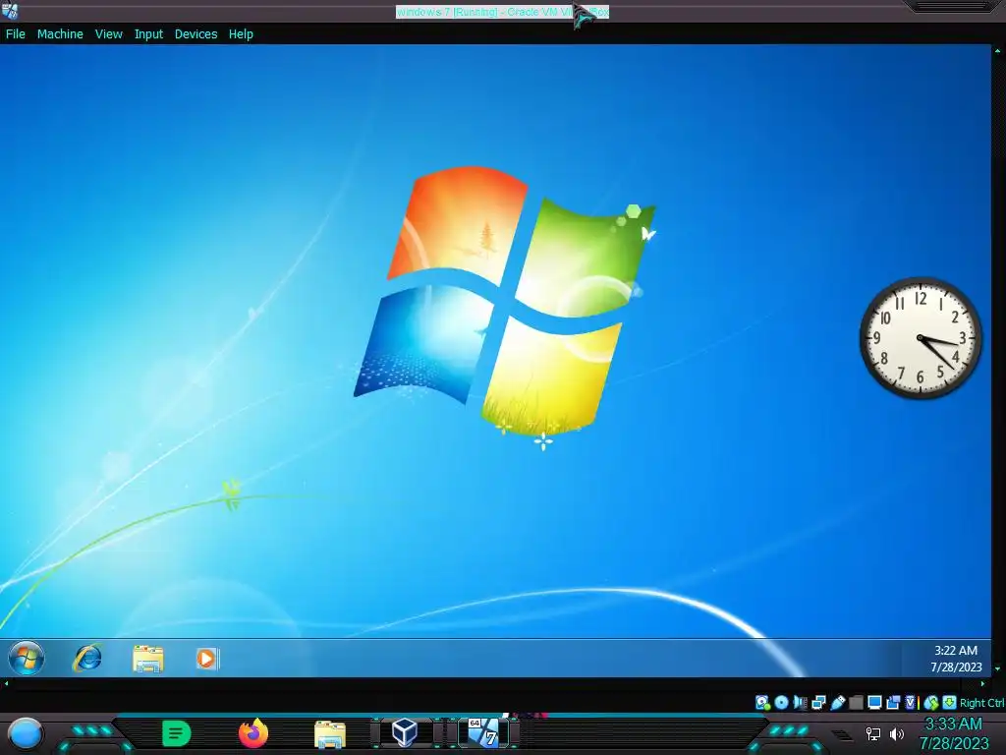Click the processor virtualization V icon
This screenshot has height=755, width=1006.
coord(911,702)
